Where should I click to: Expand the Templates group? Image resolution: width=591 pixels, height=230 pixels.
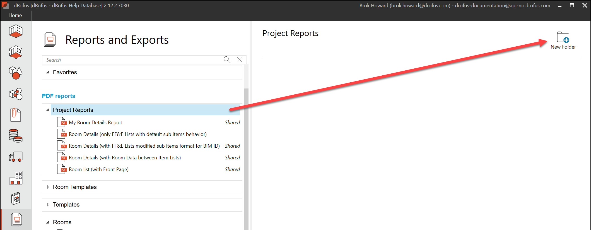(48, 205)
